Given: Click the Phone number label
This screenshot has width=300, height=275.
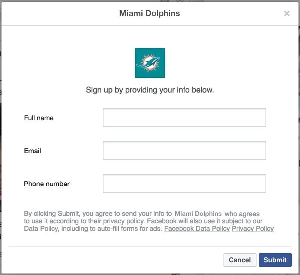Looking at the screenshot, I should (46, 184).
